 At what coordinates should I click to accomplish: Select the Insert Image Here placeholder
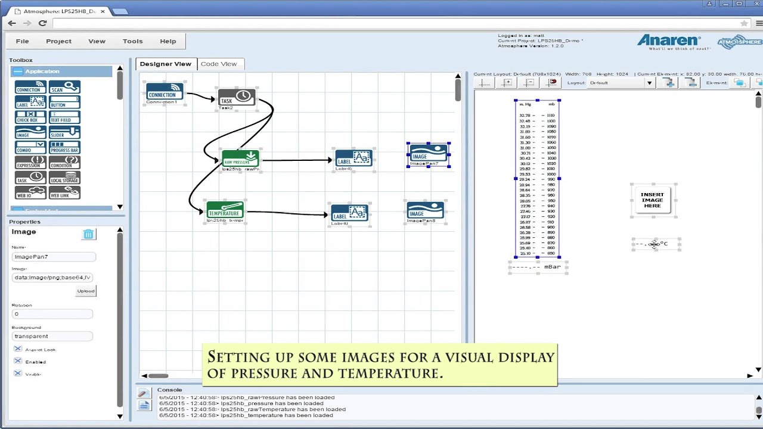pyautogui.click(x=652, y=200)
